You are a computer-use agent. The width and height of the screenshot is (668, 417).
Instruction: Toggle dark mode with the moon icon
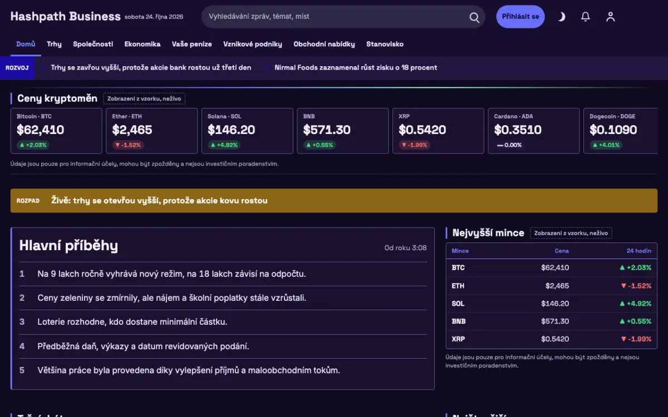(561, 17)
